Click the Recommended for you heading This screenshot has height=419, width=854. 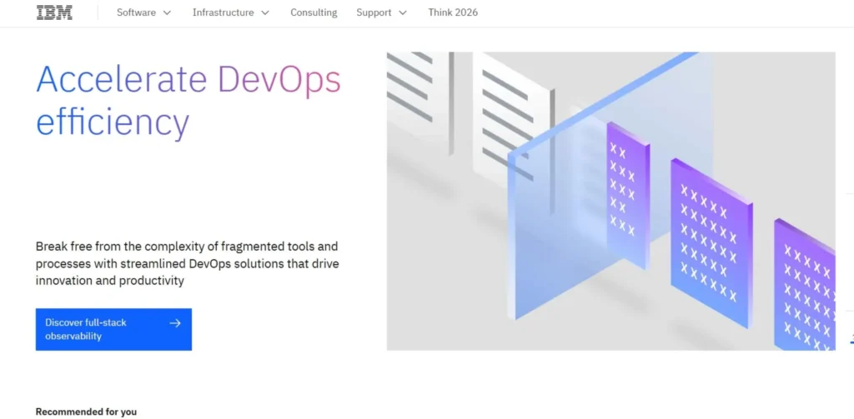tap(86, 412)
